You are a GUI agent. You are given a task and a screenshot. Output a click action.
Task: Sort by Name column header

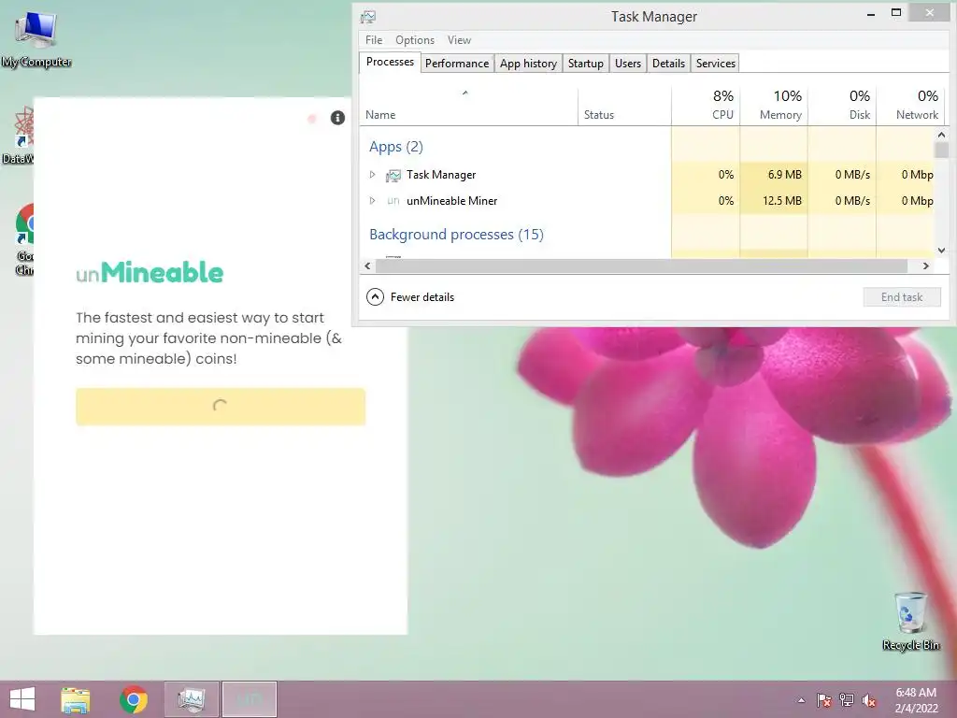(x=468, y=107)
